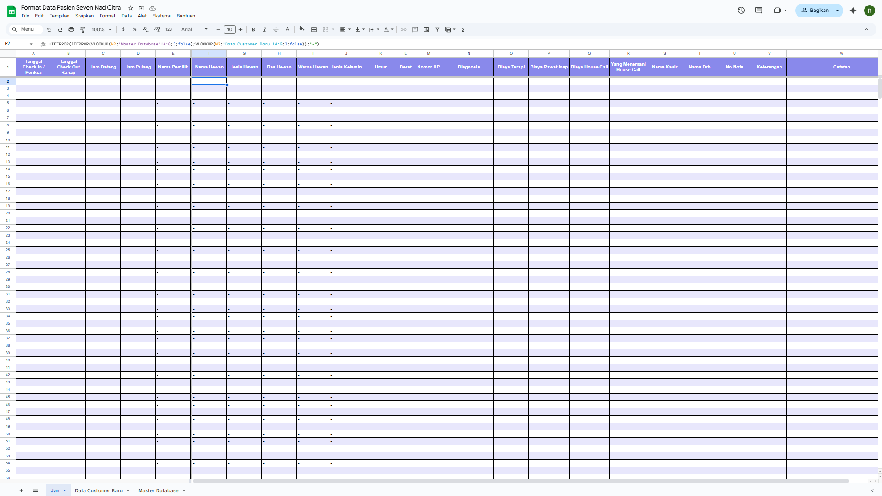This screenshot has height=496, width=882.
Task: Open the zoom 100% dropdown
Action: click(x=101, y=29)
